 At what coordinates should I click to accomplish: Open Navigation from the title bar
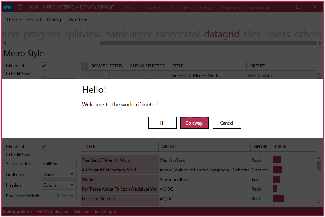click(229, 7)
